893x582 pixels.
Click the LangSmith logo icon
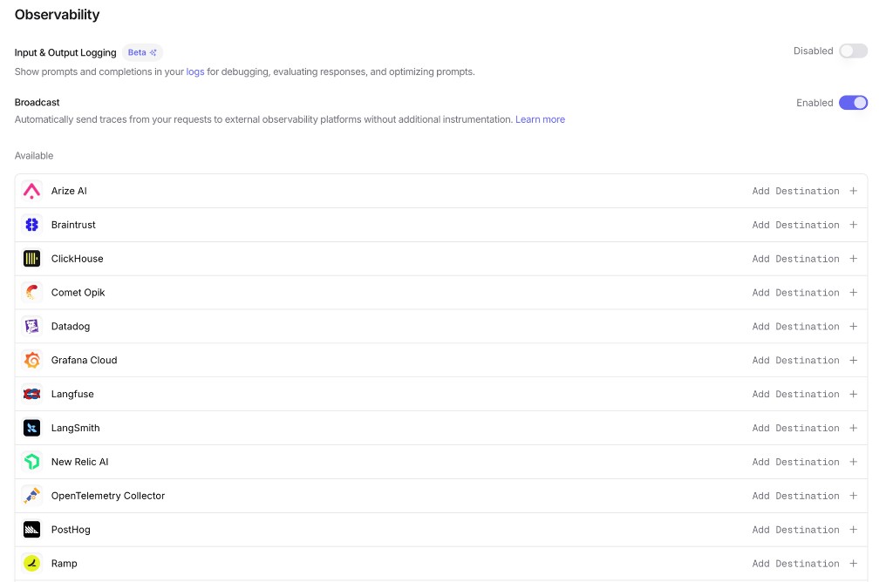click(x=32, y=428)
